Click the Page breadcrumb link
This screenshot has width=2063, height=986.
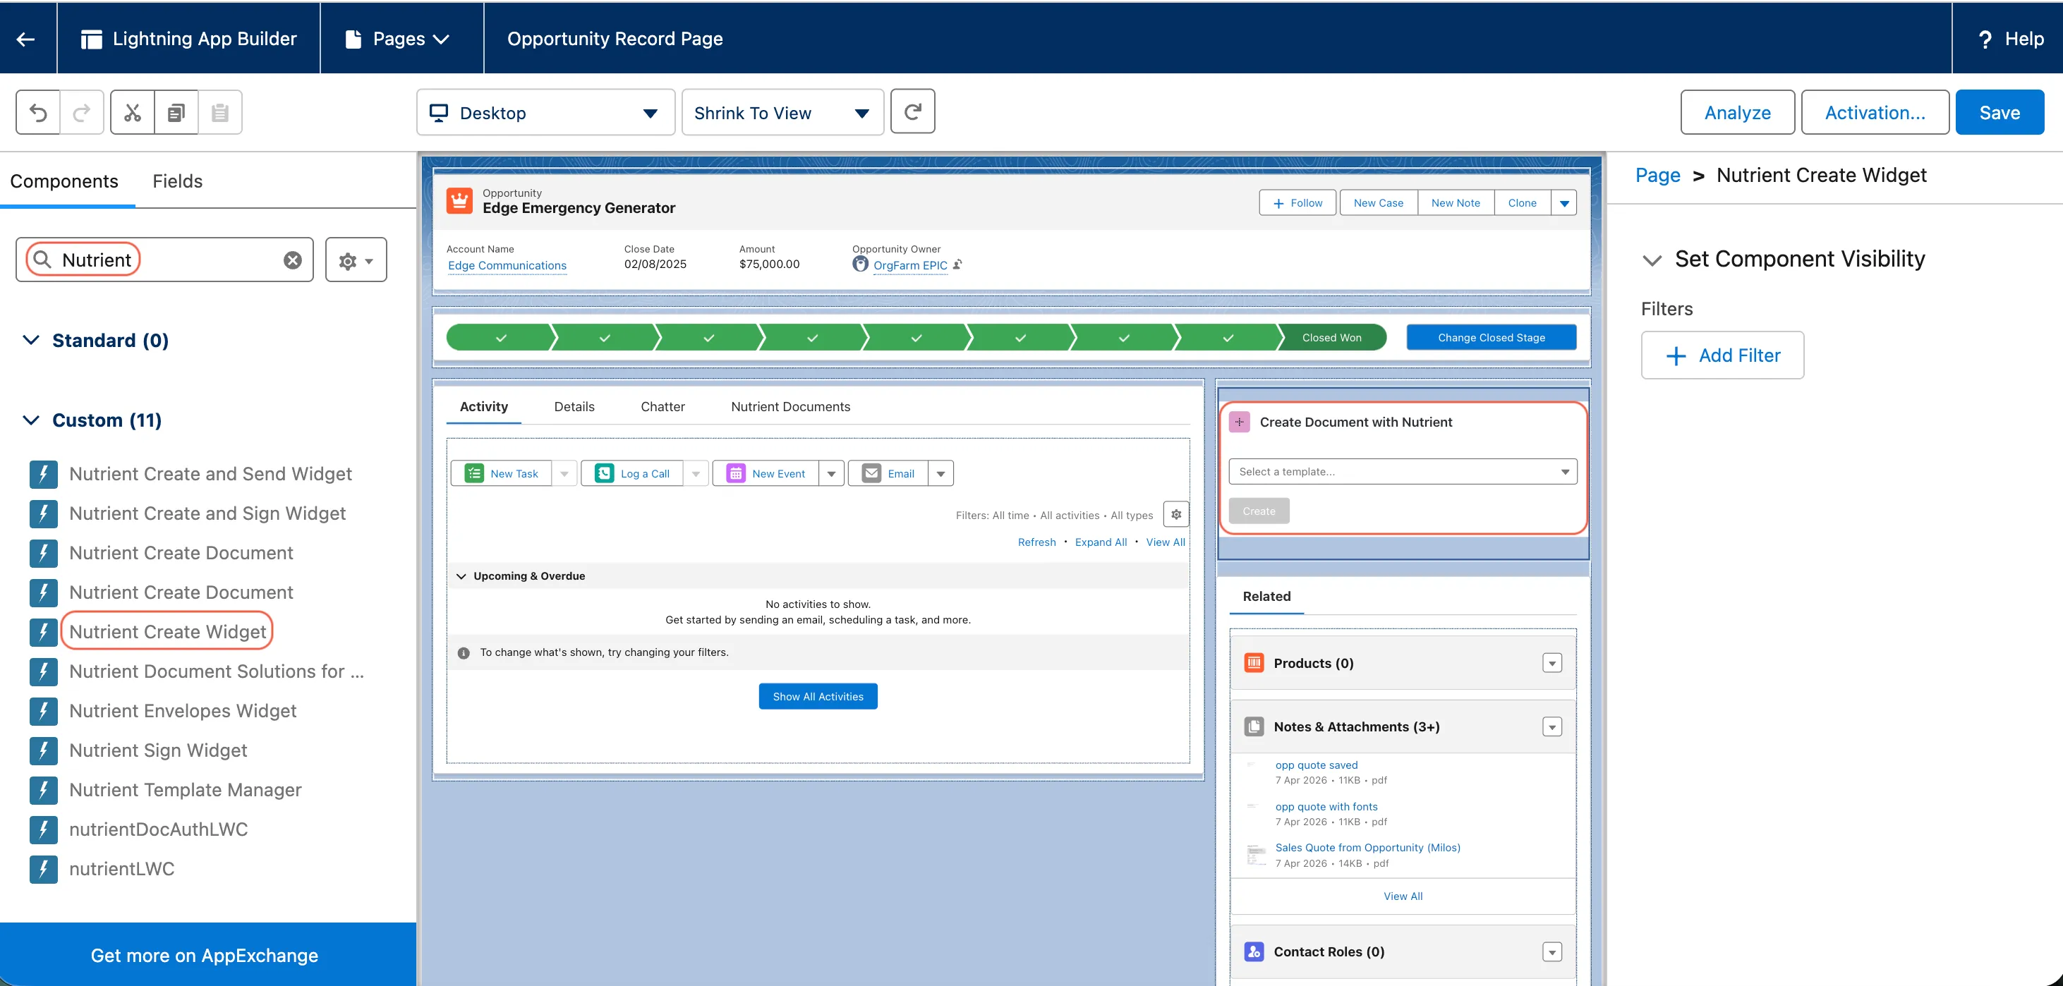(1657, 176)
